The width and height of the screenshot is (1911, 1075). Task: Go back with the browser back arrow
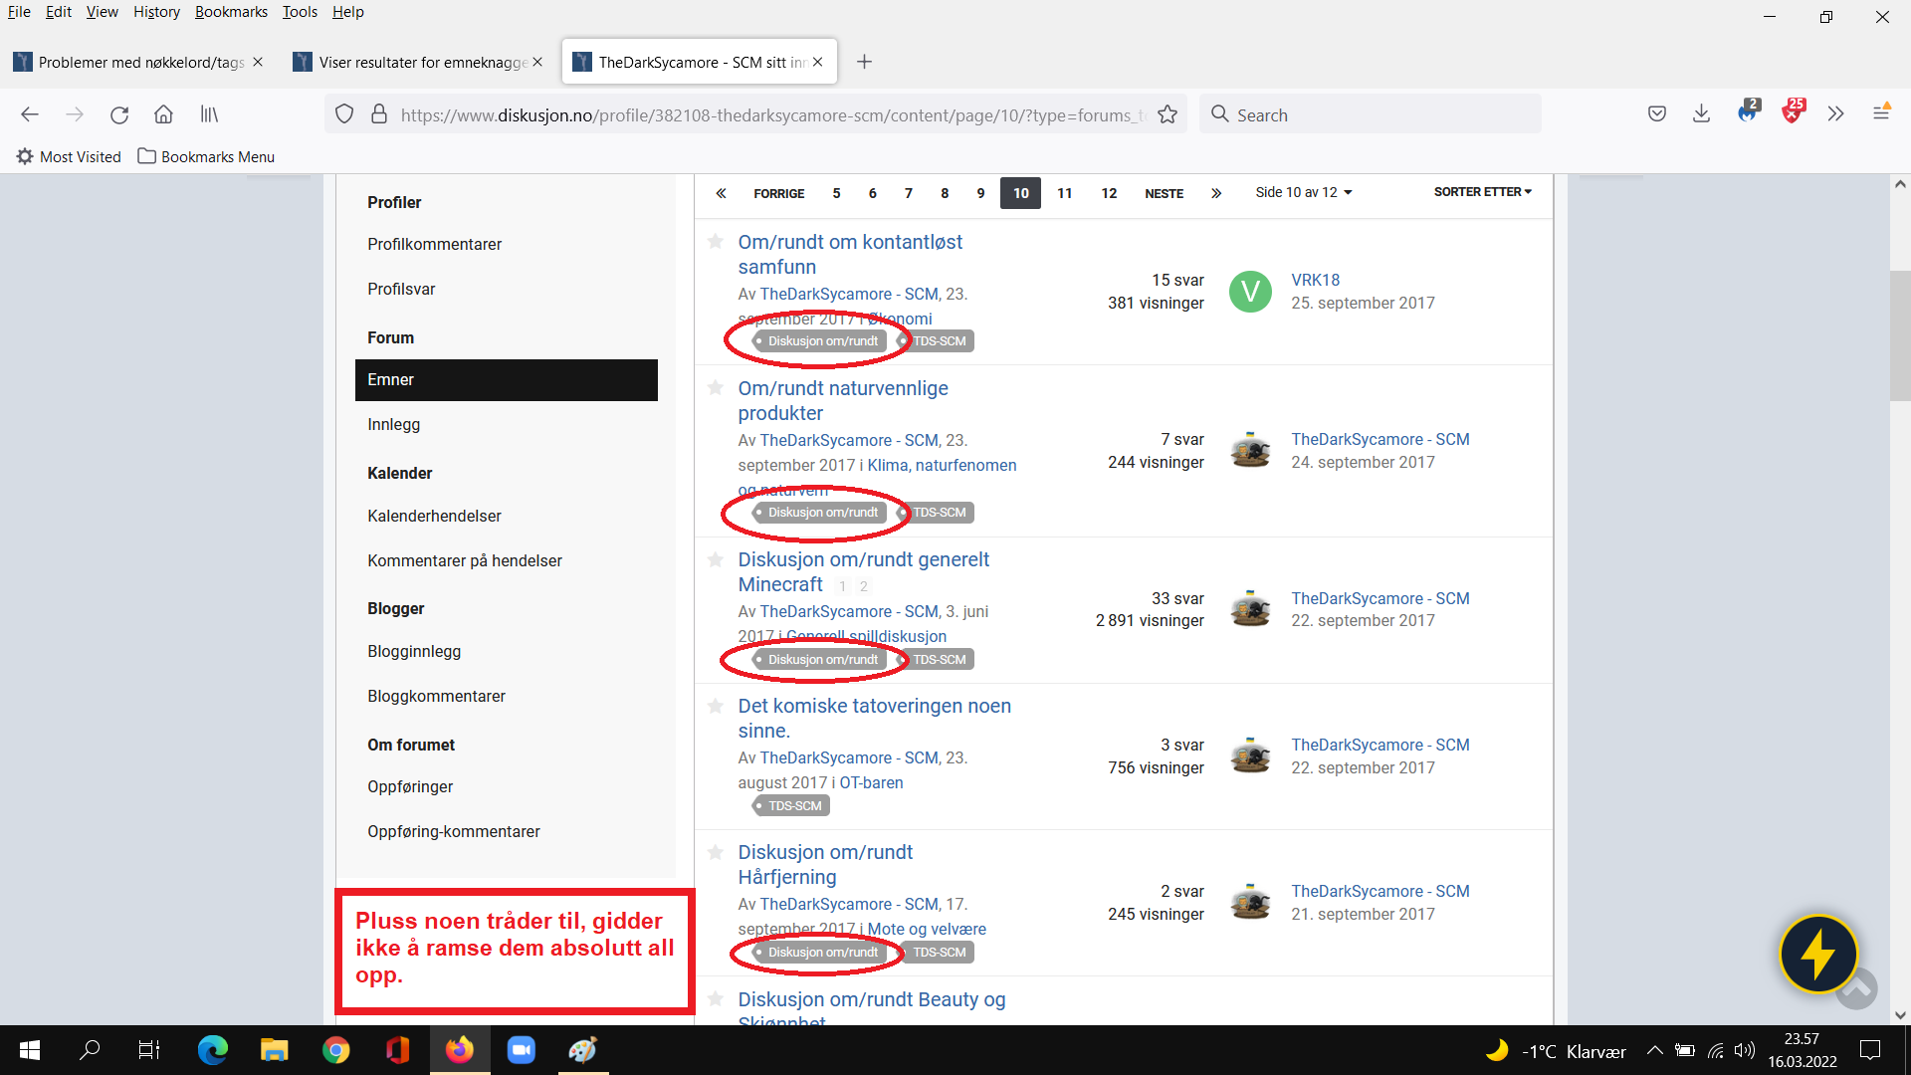click(x=30, y=114)
